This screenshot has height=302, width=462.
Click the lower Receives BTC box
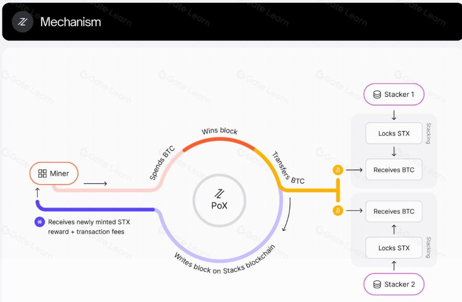pos(394,211)
